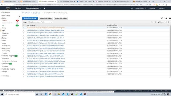The image size is (171, 96).
Task: Select all log streams with header checkbox
Action: (24, 25)
